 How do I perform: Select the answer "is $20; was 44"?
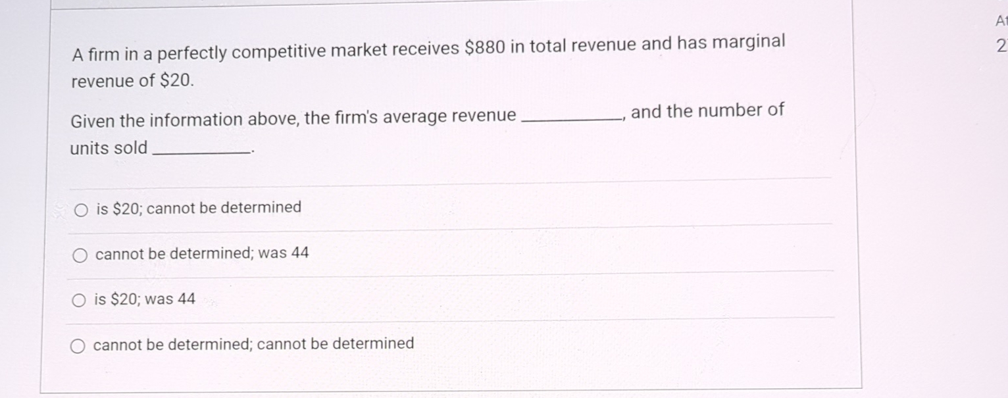tap(145, 298)
